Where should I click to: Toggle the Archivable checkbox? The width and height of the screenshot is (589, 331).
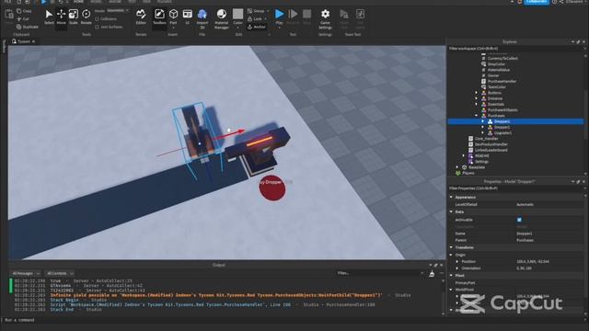tap(519, 220)
